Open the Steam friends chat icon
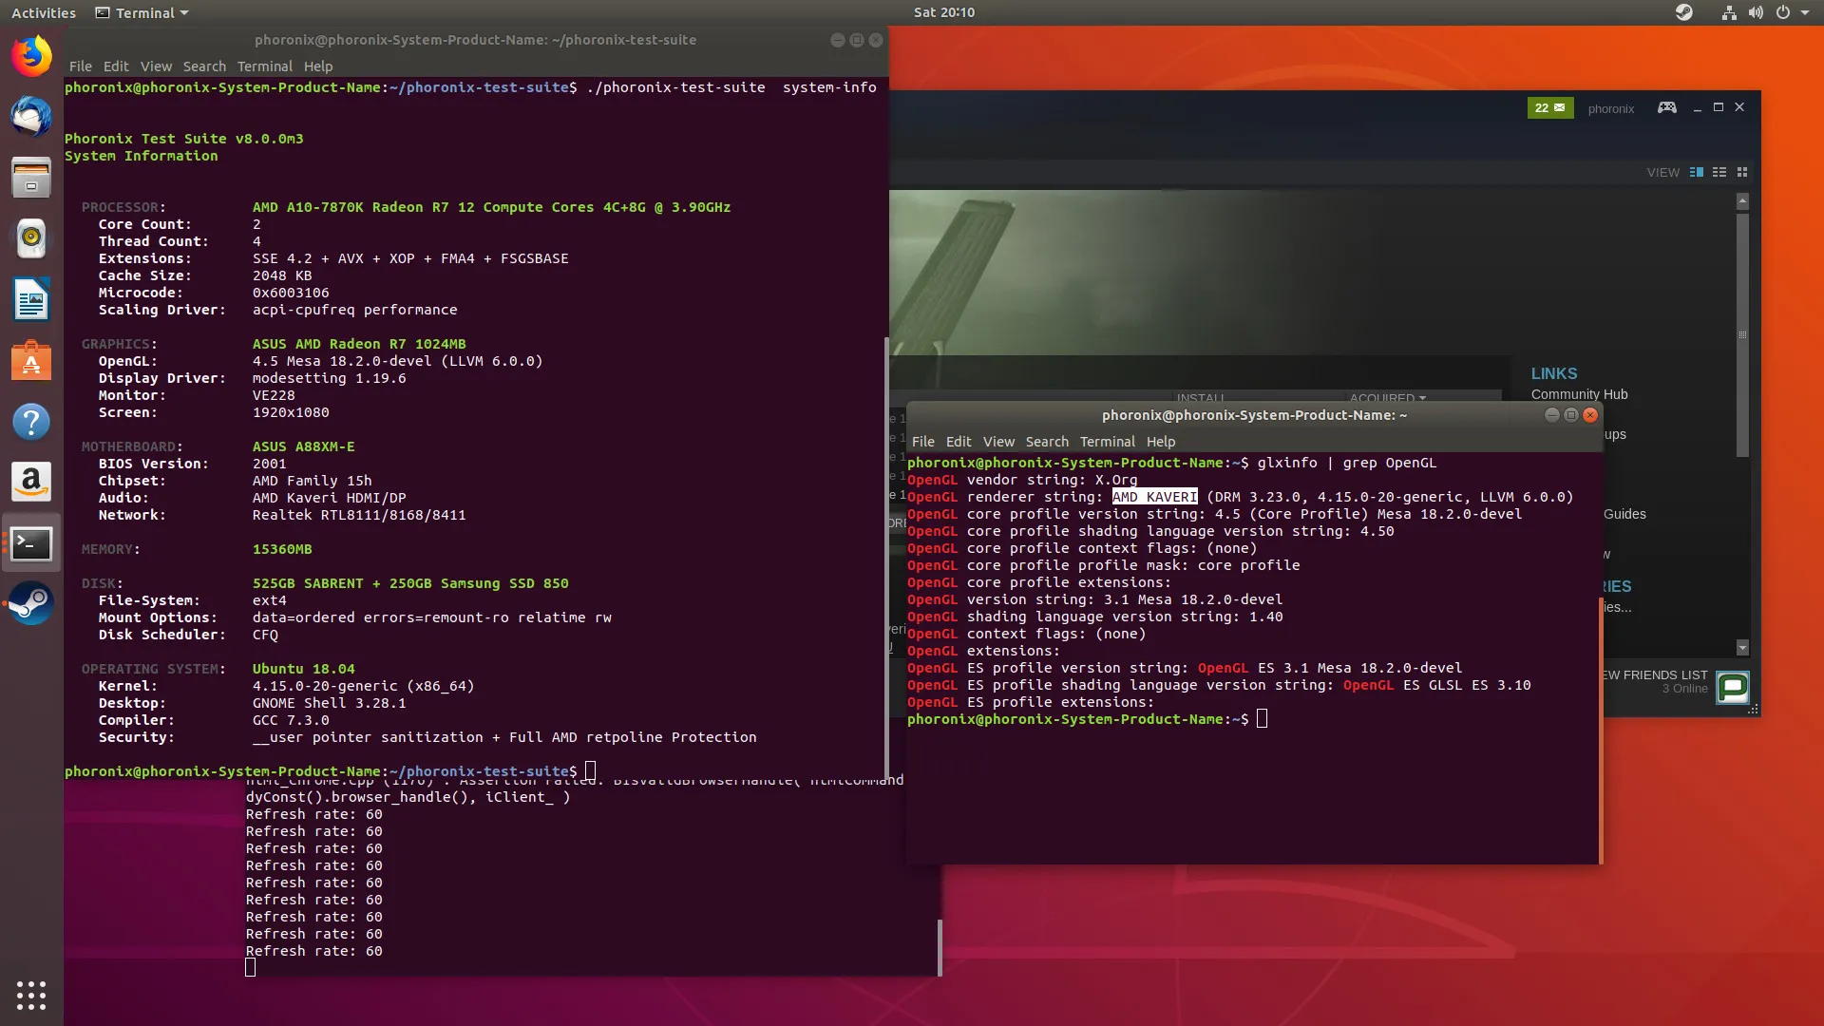Screen dimensions: 1824x1026 1733,687
